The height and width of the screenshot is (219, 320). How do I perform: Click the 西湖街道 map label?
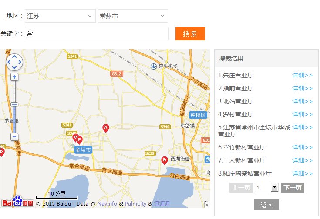[180, 159]
